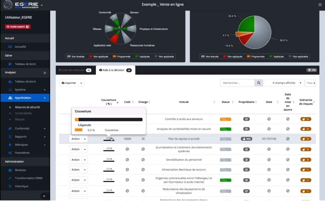Open the 9 champs affichés dropdown
Screen dimensions: 325x201
(x=284, y=83)
